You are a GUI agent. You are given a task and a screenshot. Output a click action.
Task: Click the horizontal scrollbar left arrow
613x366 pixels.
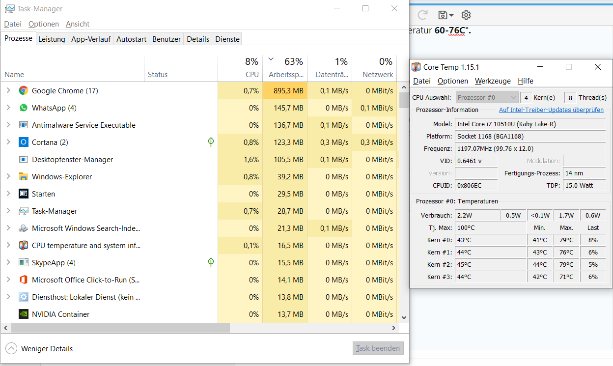[x=6, y=328]
